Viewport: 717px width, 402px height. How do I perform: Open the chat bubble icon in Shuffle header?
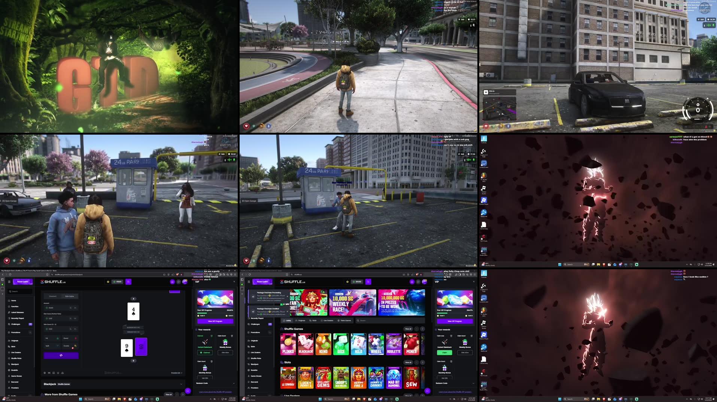[178, 282]
